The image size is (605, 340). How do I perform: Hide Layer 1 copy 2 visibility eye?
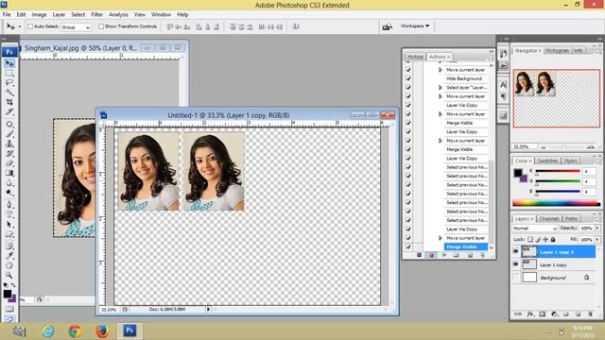click(515, 252)
